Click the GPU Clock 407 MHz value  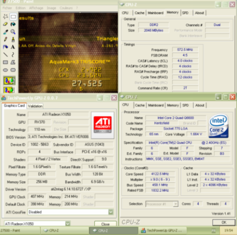[37, 196]
